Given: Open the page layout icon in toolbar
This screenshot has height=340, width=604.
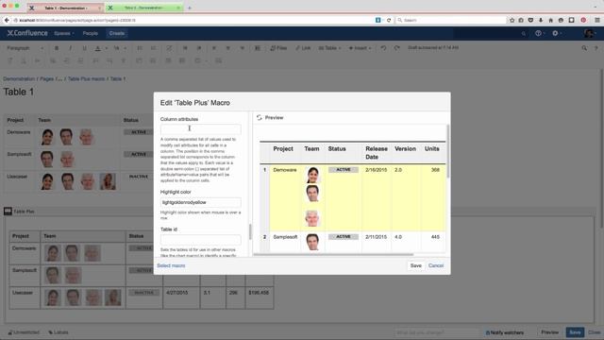Looking at the screenshot, I should [x=258, y=48].
